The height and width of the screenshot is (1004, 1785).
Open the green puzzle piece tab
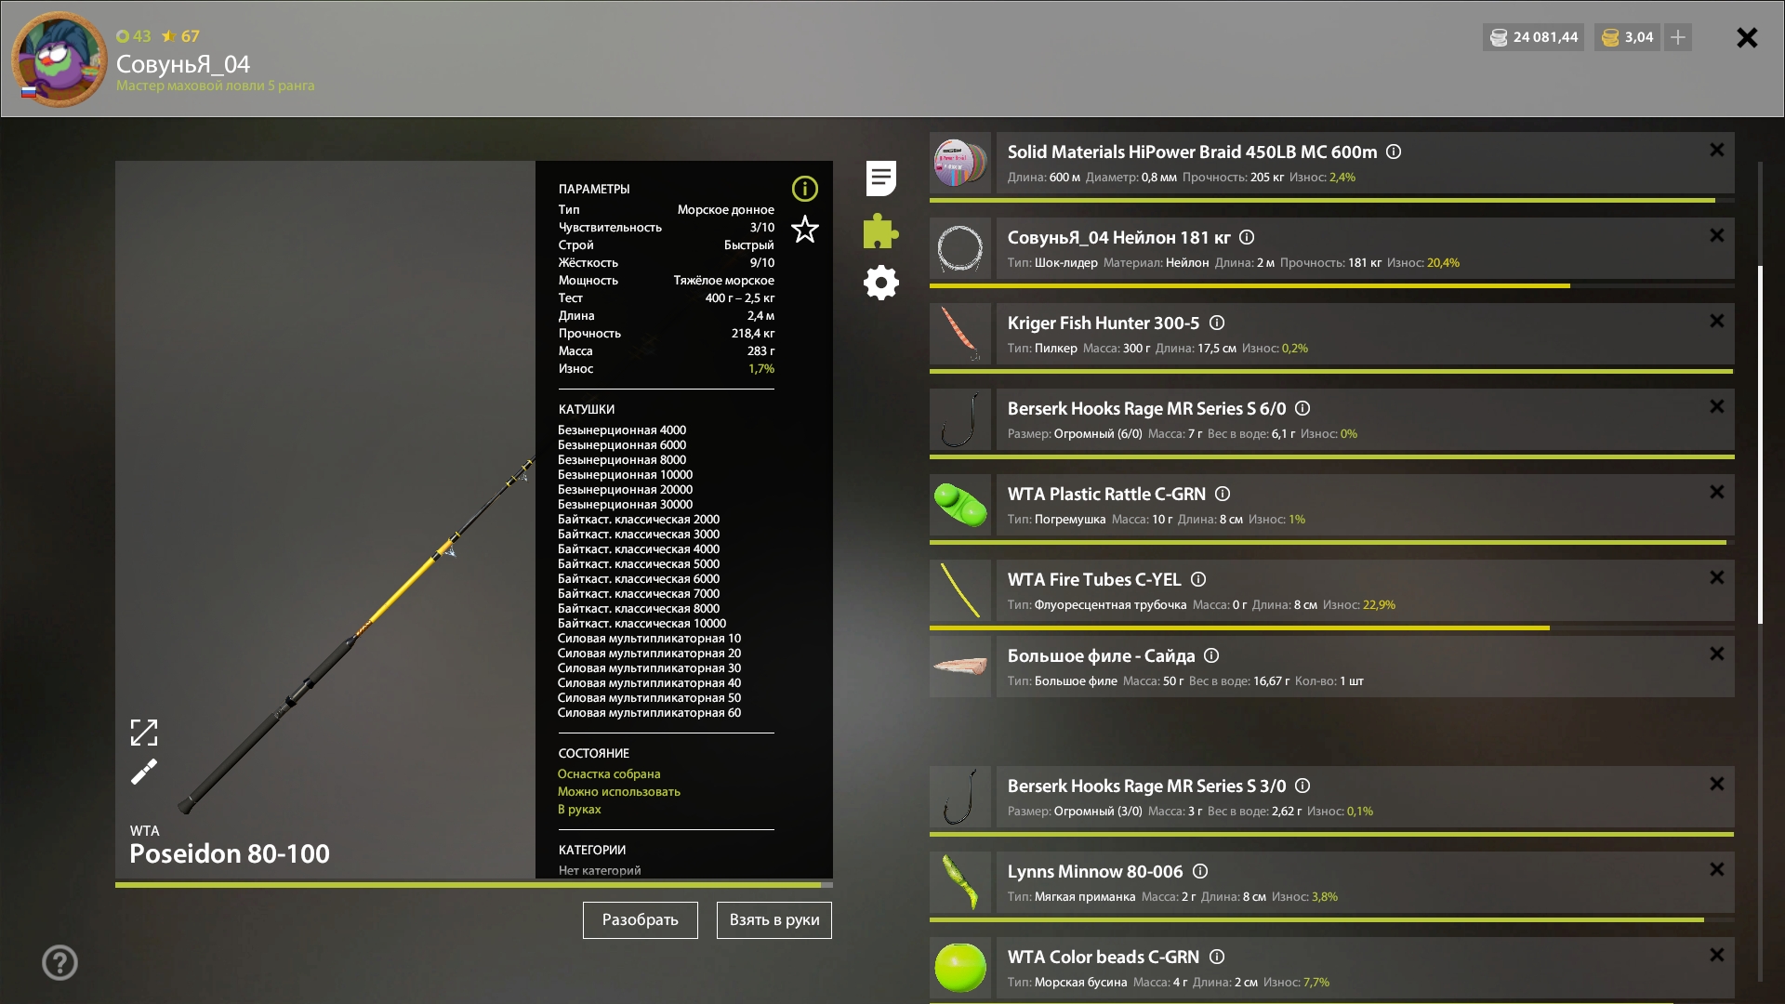point(880,231)
